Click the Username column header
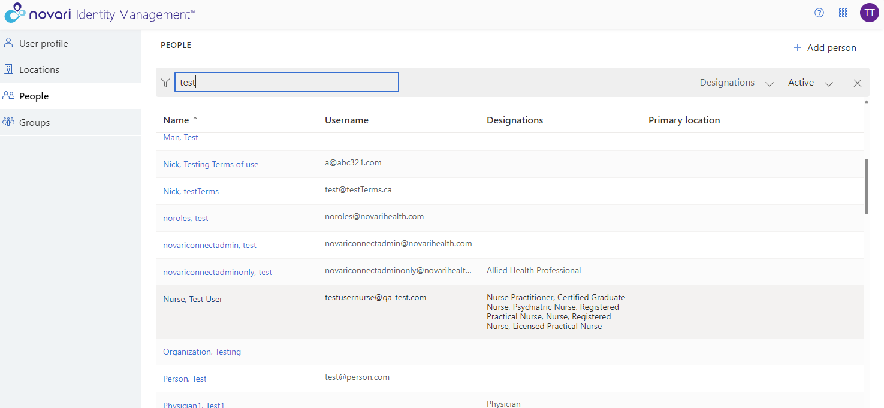884x408 pixels. pyautogui.click(x=346, y=120)
